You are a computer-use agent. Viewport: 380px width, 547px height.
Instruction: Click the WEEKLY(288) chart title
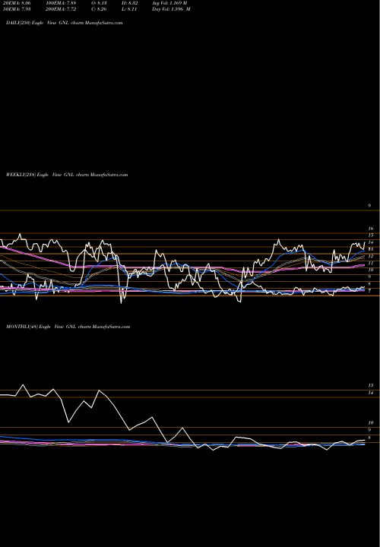[x=67, y=175]
